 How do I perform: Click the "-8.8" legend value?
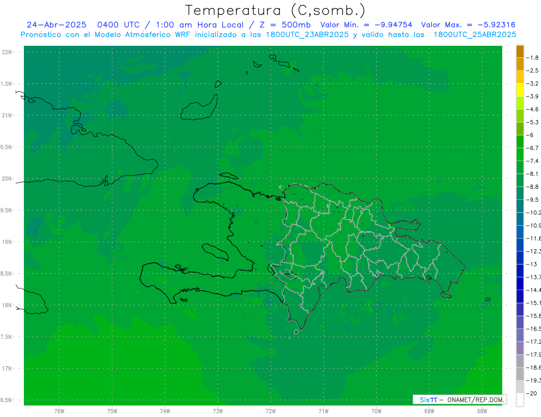[533, 187]
